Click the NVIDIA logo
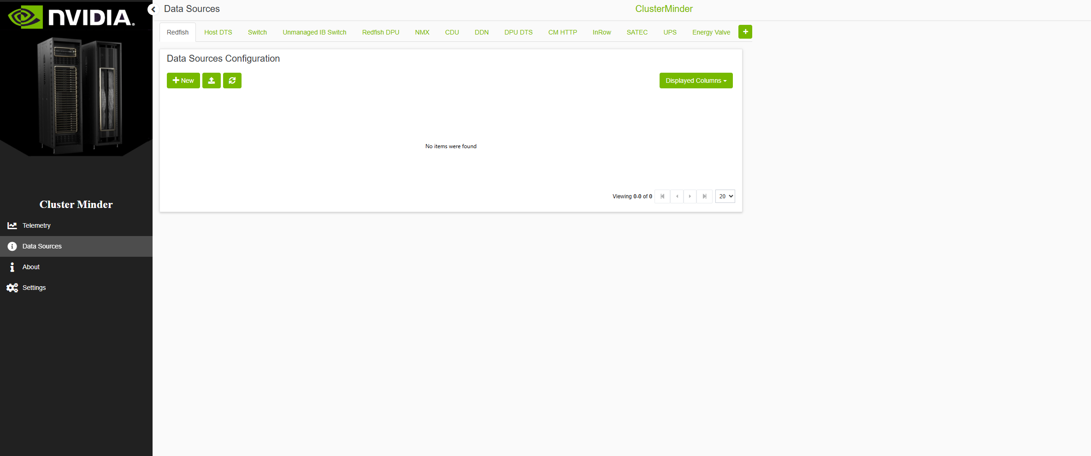The width and height of the screenshot is (1091, 456). [71, 17]
